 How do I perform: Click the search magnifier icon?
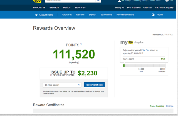point(98,1)
